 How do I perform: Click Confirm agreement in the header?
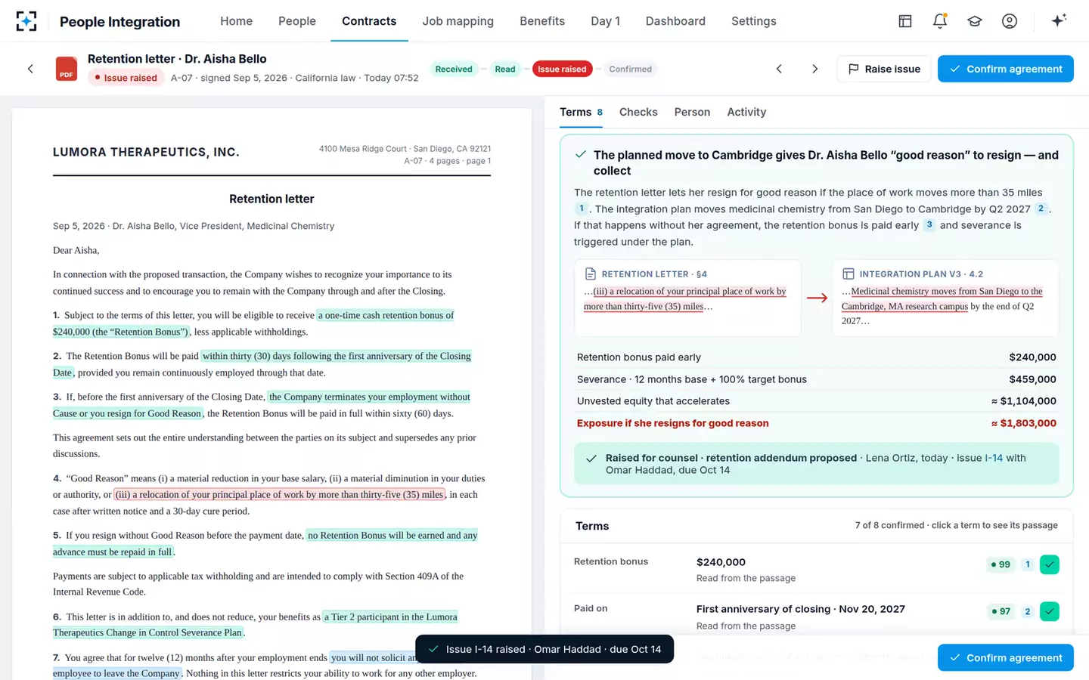[1006, 69]
